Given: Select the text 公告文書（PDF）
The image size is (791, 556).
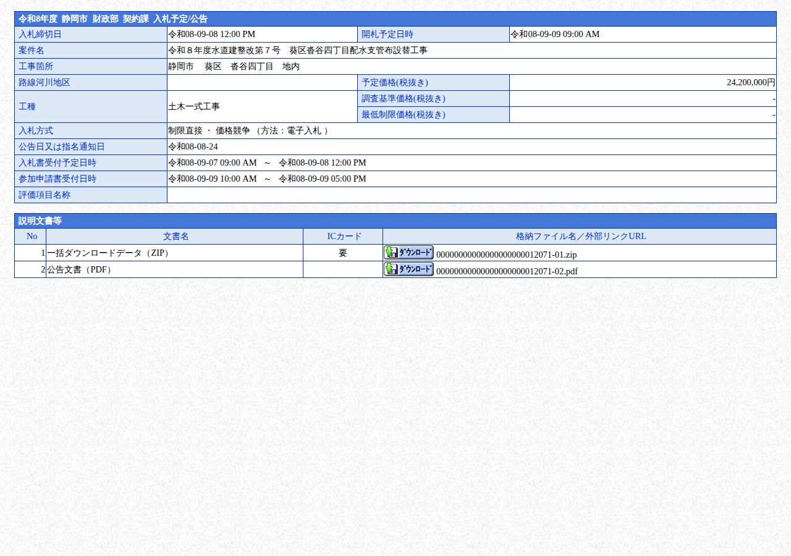Looking at the screenshot, I should point(80,270).
